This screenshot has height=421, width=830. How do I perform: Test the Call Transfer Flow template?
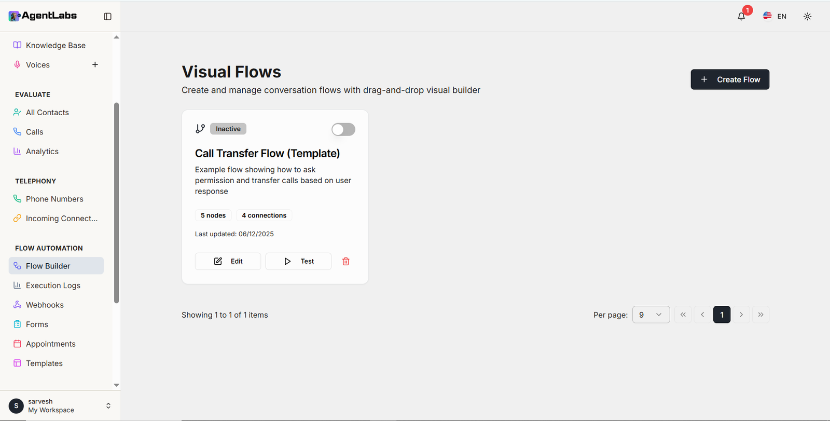click(298, 261)
